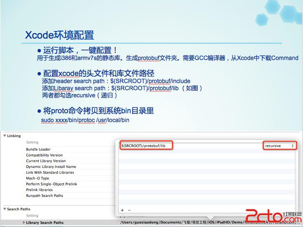Click the /Users/guoxiaodong/Documents path value

pos(210,222)
